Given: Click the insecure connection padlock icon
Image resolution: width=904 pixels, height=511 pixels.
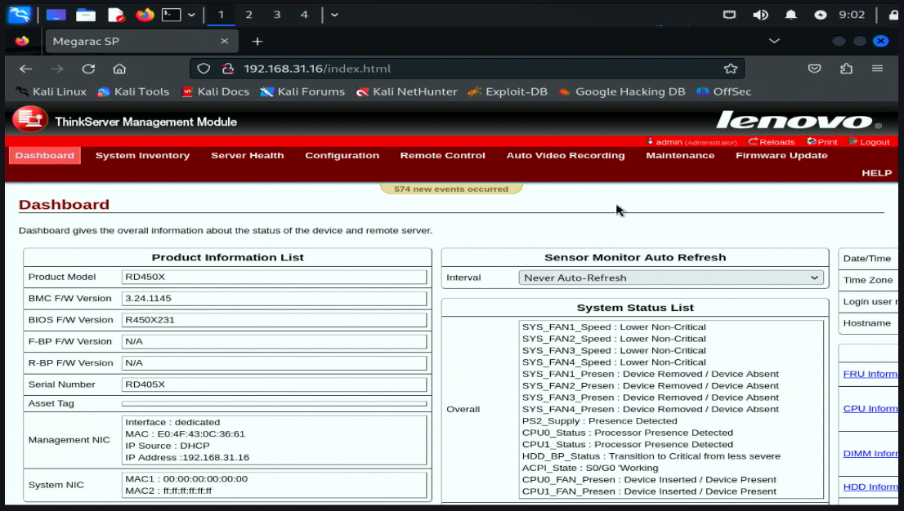Looking at the screenshot, I should pyautogui.click(x=228, y=69).
